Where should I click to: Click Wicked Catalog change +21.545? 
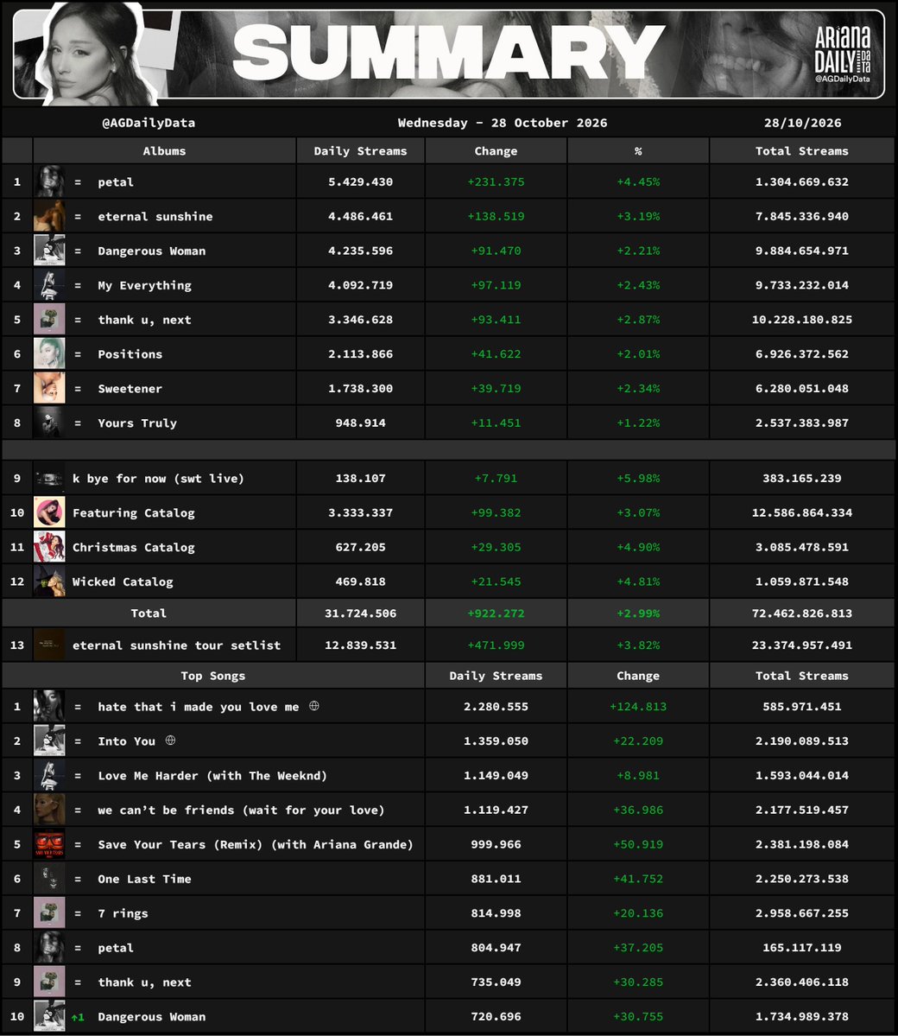(x=496, y=581)
